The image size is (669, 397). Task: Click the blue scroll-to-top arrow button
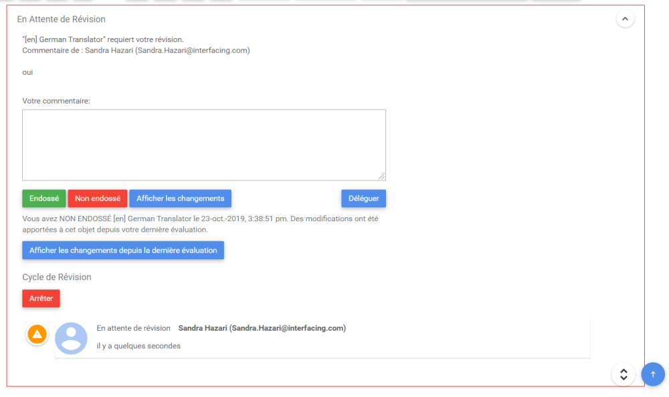tap(653, 374)
